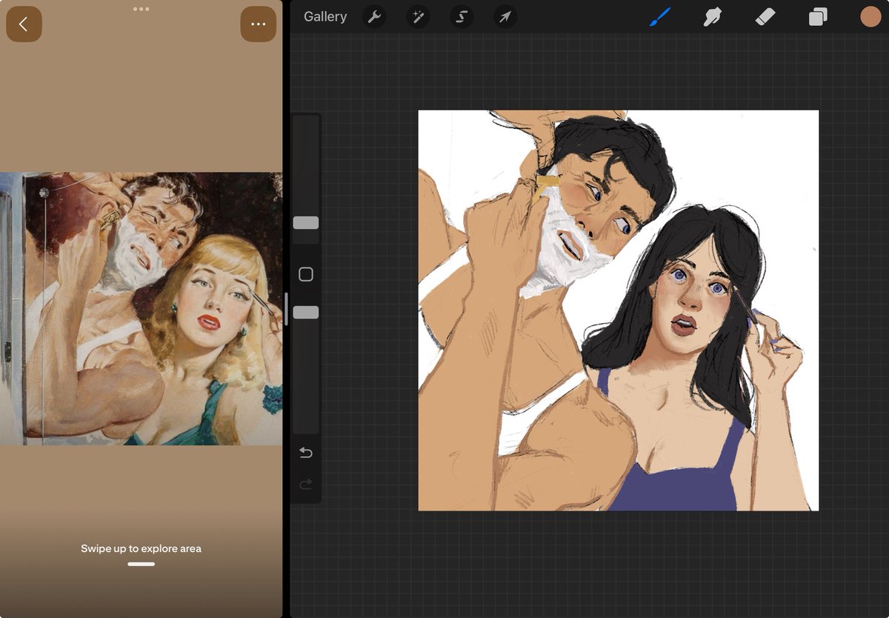Select the Smudge tool
Screen dimensions: 889x618
712,17
